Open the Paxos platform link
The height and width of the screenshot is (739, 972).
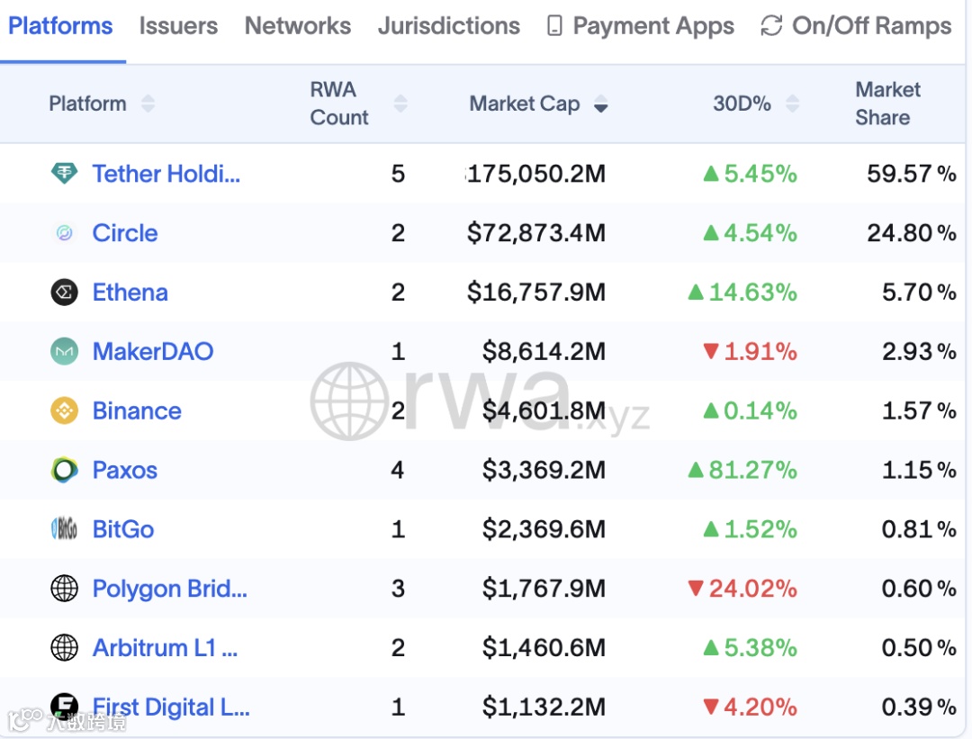pyautogui.click(x=124, y=470)
